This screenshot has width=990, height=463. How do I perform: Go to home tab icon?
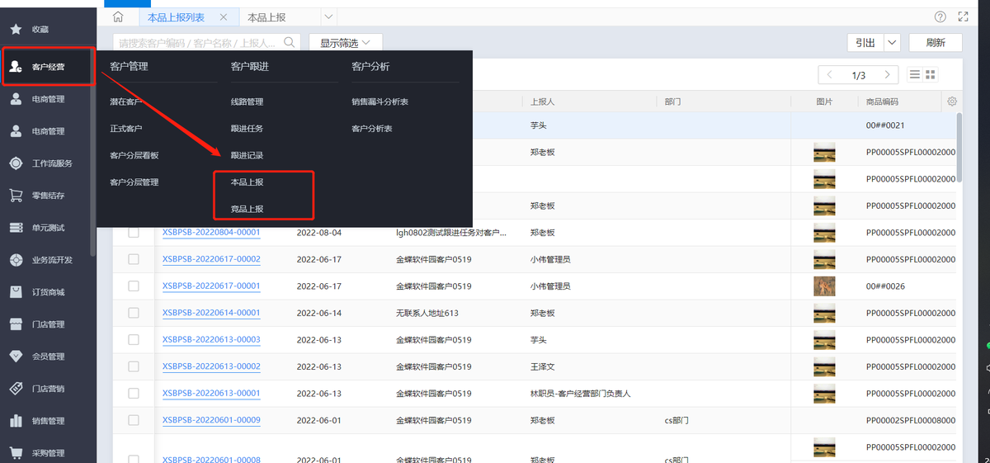118,17
